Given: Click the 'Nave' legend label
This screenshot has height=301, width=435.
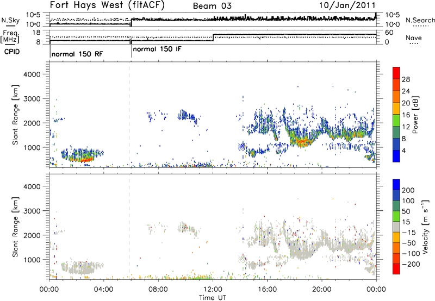Looking at the screenshot, I should pos(414,38).
